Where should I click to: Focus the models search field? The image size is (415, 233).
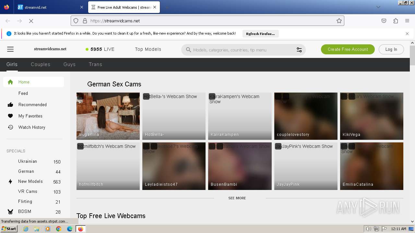click(243, 50)
